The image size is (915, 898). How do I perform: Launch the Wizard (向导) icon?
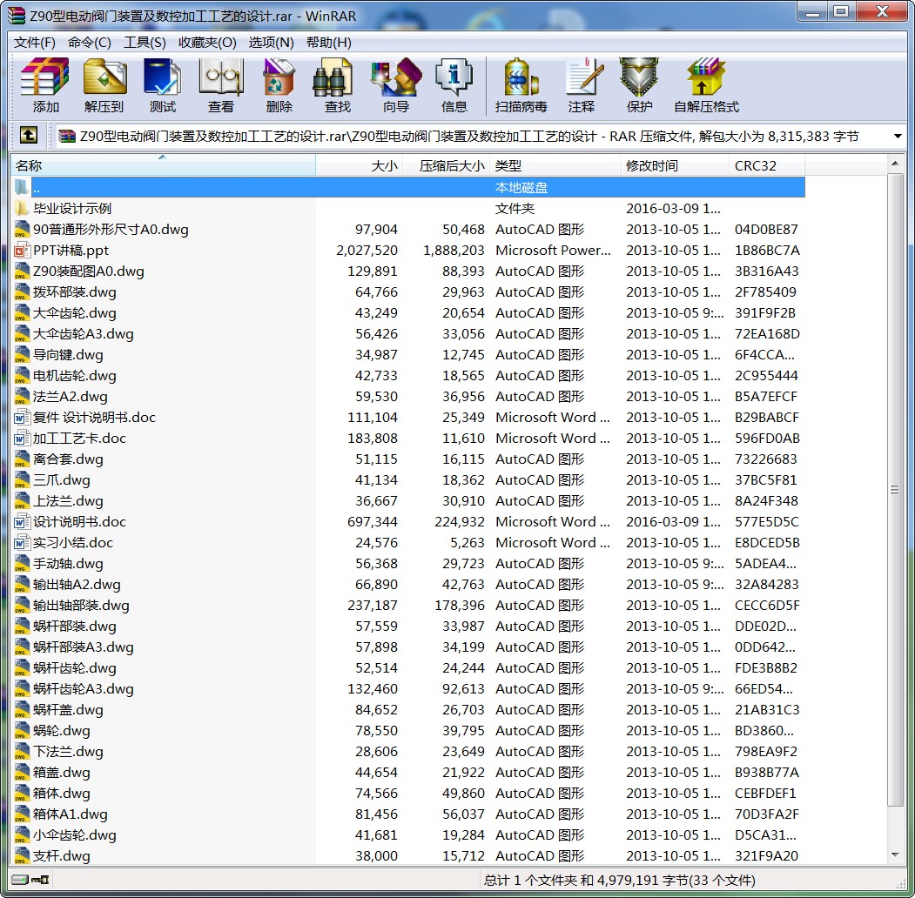coord(395,77)
